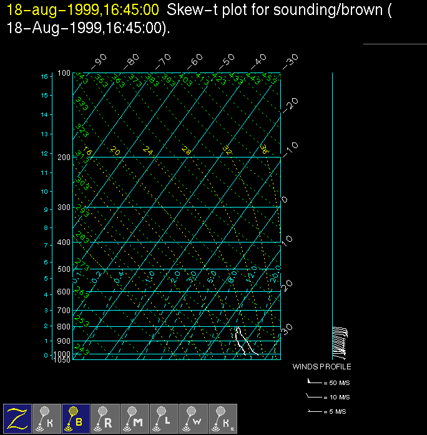Pick the W balloon sounding icon
This screenshot has height=435, width=427.
[194, 417]
